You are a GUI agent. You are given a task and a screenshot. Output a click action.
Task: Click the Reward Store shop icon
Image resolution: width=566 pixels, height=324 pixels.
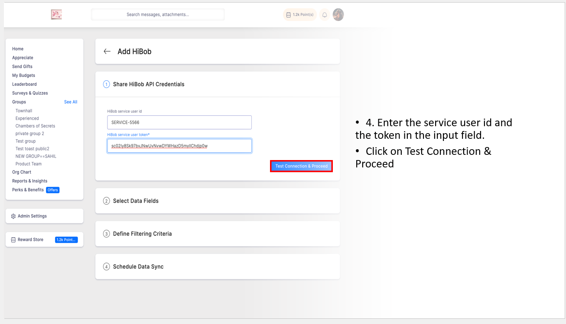click(13, 240)
